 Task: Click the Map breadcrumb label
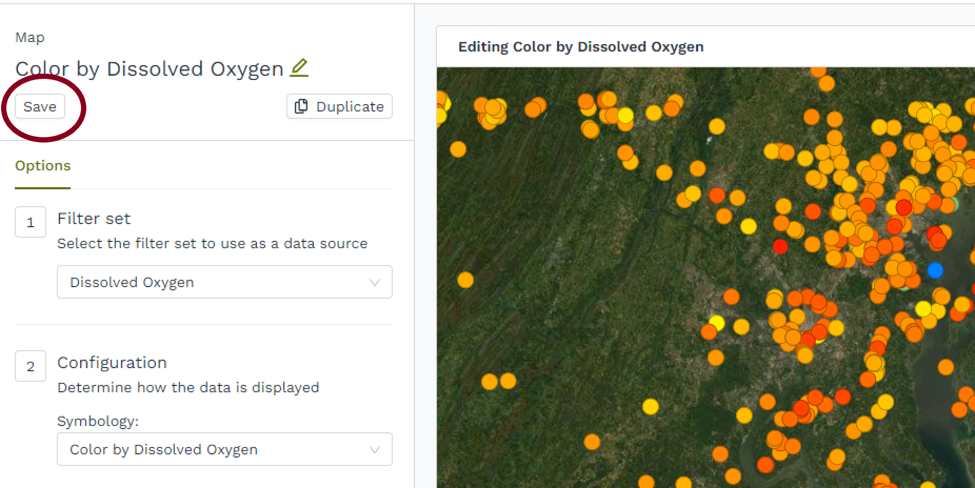(x=30, y=37)
